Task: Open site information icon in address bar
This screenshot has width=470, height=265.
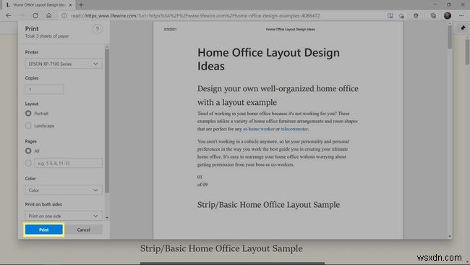Action: (x=64, y=16)
